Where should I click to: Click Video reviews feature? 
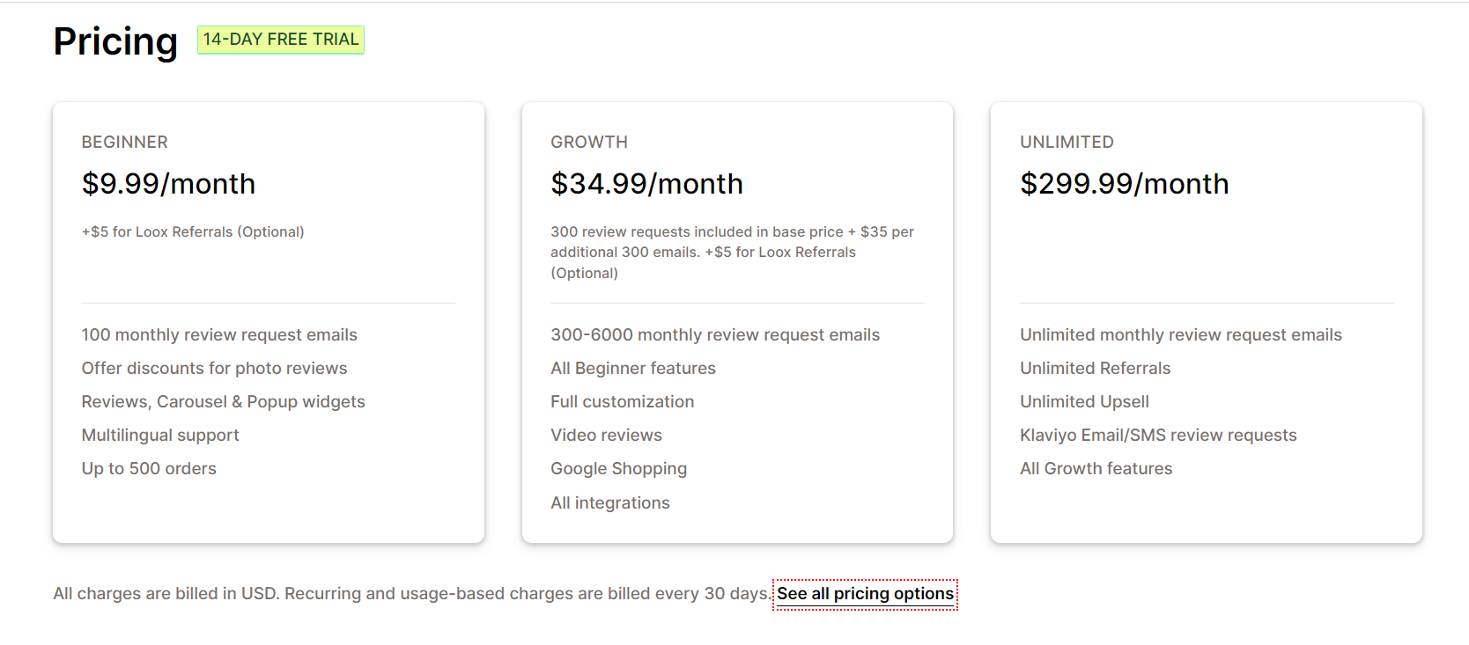coord(606,436)
